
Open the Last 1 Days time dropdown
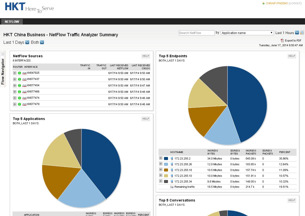coord(27,42)
